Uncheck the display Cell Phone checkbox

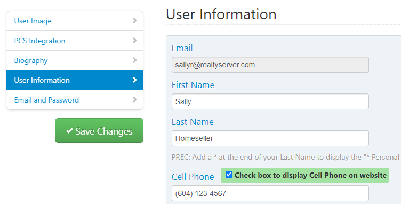(229, 175)
